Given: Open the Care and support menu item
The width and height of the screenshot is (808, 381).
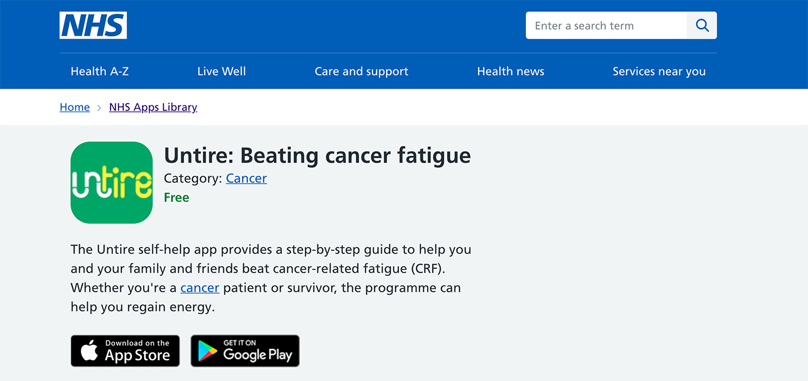Looking at the screenshot, I should click(x=361, y=71).
